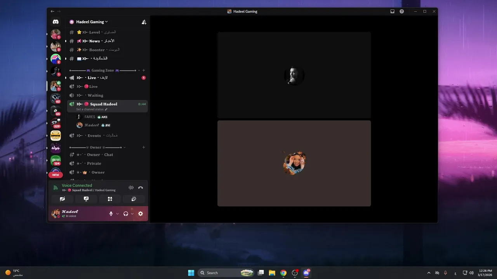Open the server icon with badge 3
Screen dimensions: 497x279
tap(56, 46)
